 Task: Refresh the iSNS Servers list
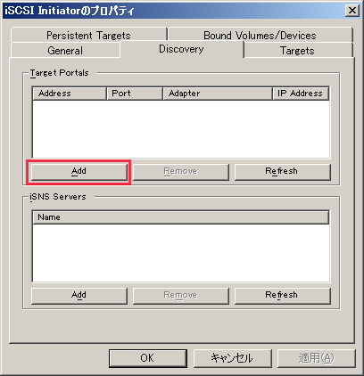tap(283, 296)
